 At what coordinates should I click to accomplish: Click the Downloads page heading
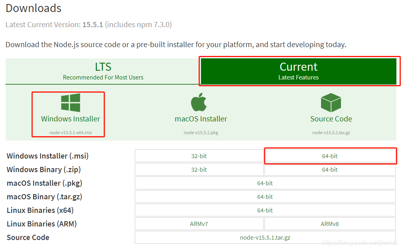click(x=33, y=8)
